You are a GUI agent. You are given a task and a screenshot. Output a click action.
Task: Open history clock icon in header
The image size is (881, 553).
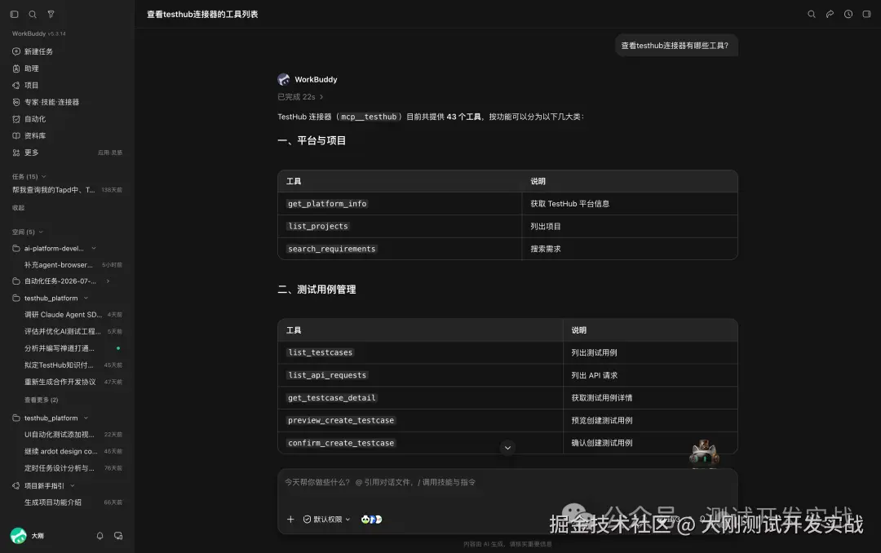pos(848,14)
